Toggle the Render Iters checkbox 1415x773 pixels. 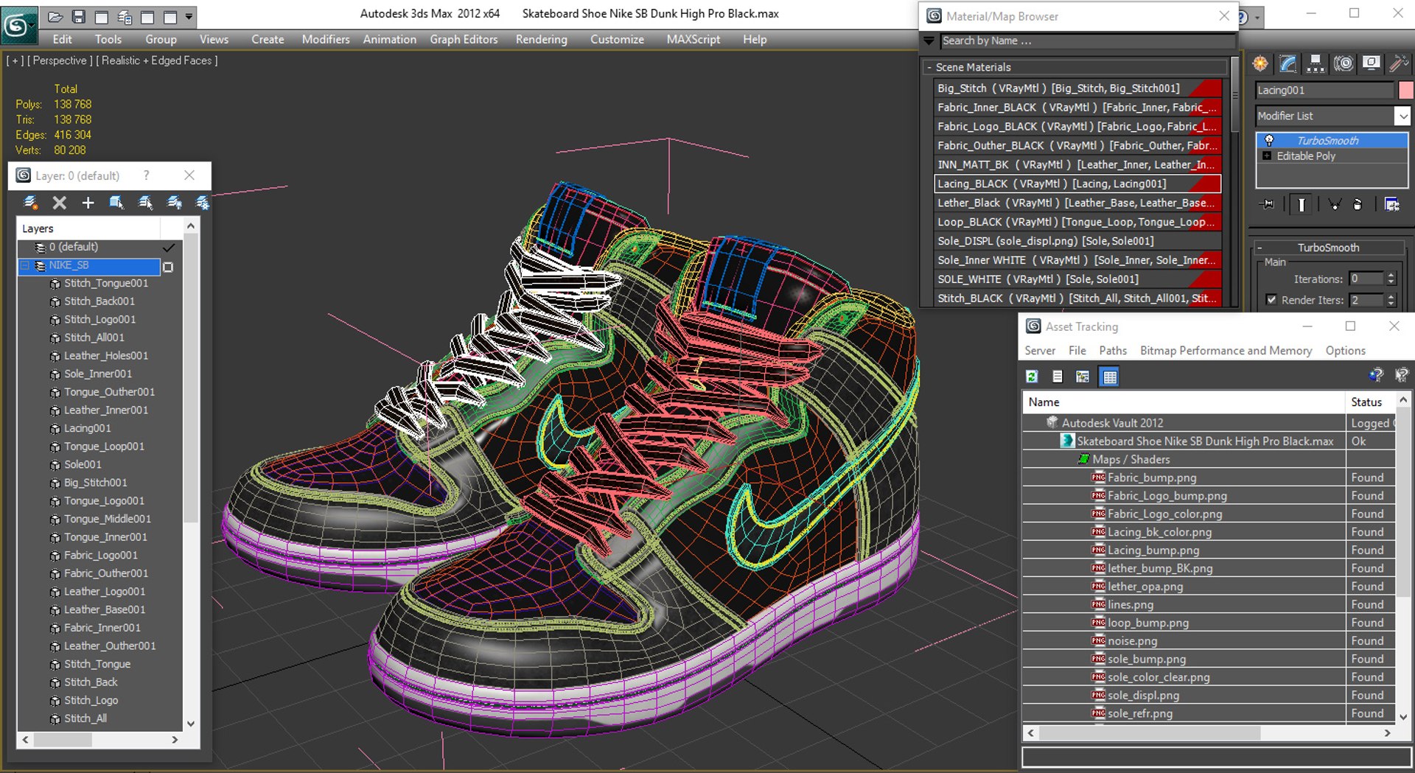pyautogui.click(x=1271, y=300)
